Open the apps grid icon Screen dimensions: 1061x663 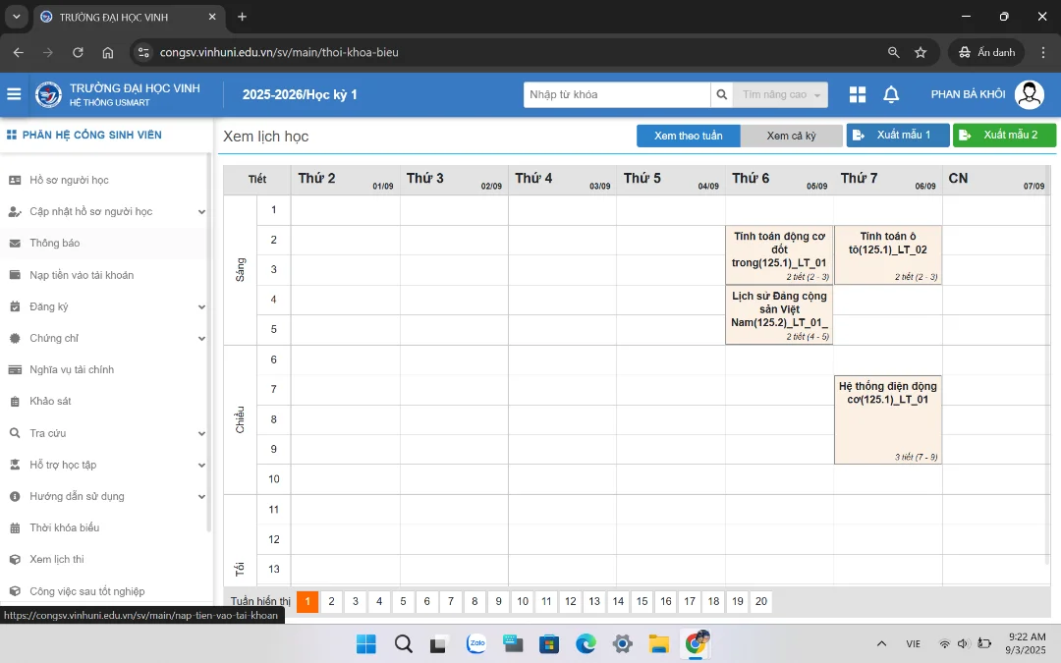(858, 94)
